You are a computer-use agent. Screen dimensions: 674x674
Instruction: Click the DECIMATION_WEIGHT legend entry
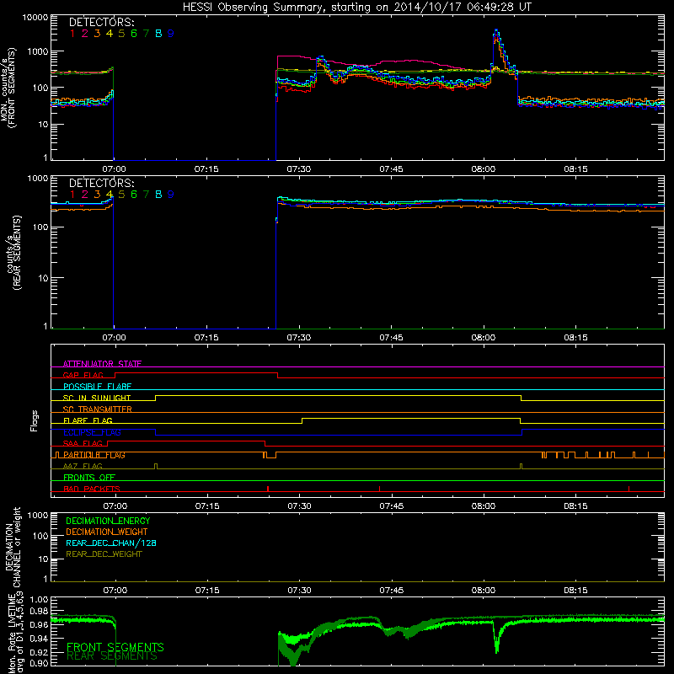(107, 532)
